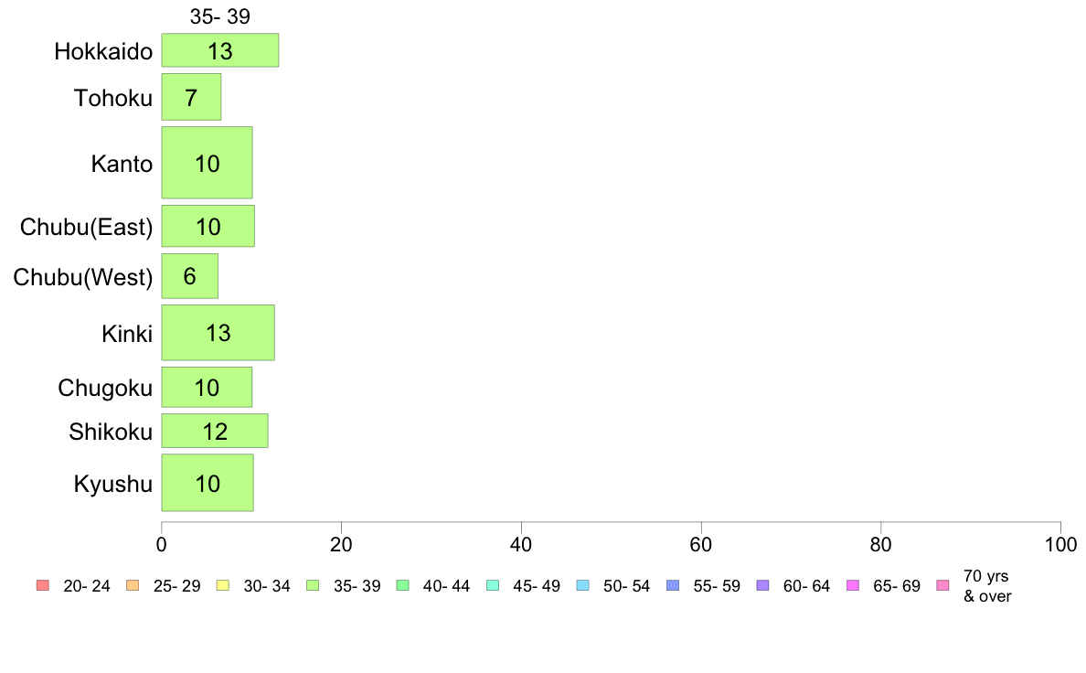This screenshot has height=673, width=1086.
Task: Click the 60-64 purple legend swatch
Action: pyautogui.click(x=763, y=585)
